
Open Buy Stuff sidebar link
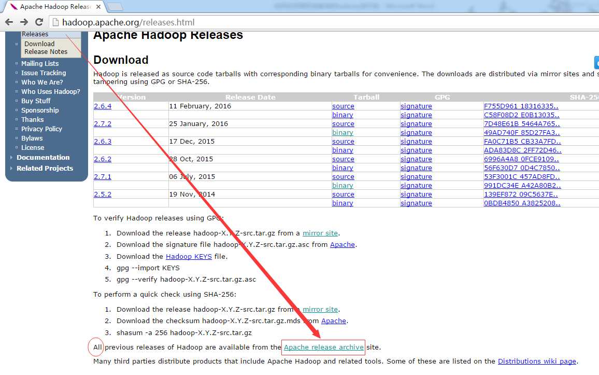[x=36, y=101]
